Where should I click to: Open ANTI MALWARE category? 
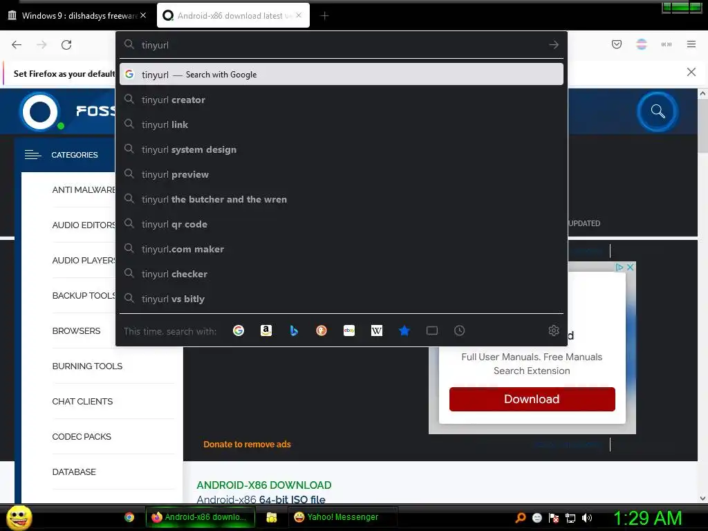[84, 190]
